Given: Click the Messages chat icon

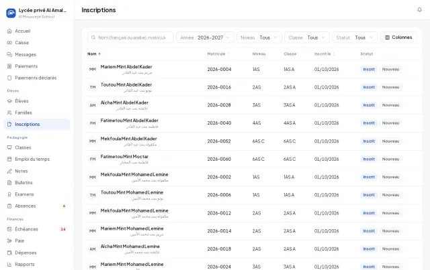Looking at the screenshot, I should (x=9, y=54).
